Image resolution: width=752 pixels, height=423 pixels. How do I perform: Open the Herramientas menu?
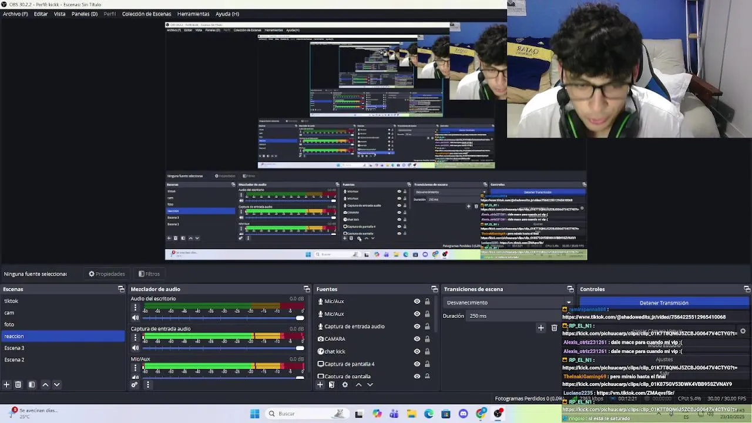pos(193,14)
